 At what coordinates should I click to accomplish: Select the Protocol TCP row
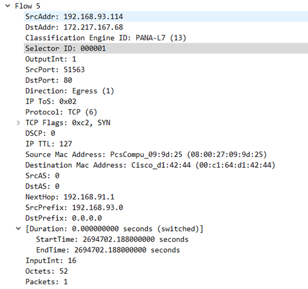166,112
